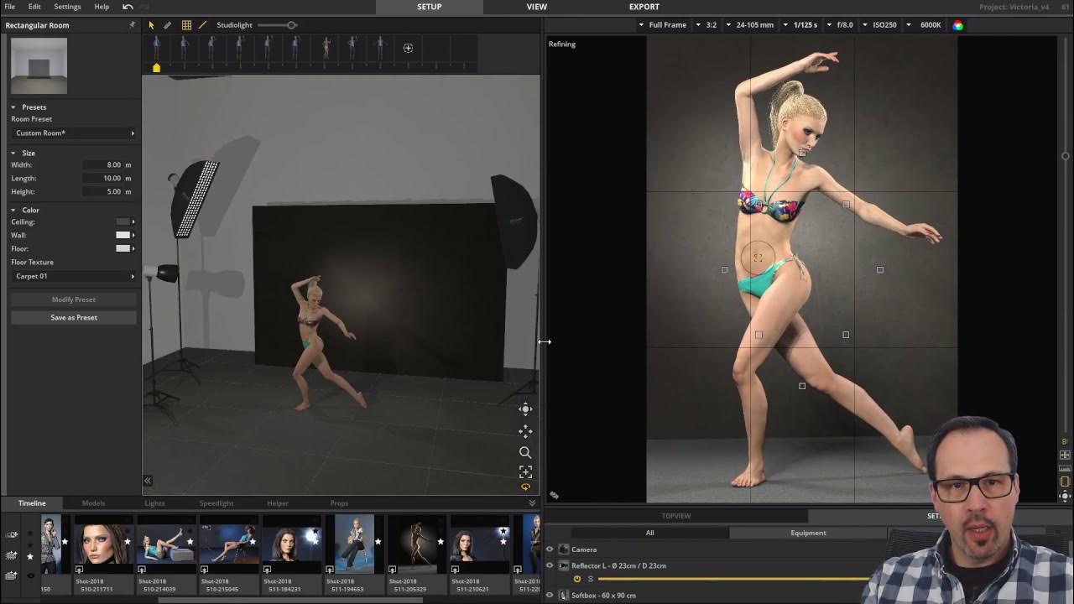Click the Room thumbnail preview
This screenshot has width=1074, height=604.
tap(39, 65)
